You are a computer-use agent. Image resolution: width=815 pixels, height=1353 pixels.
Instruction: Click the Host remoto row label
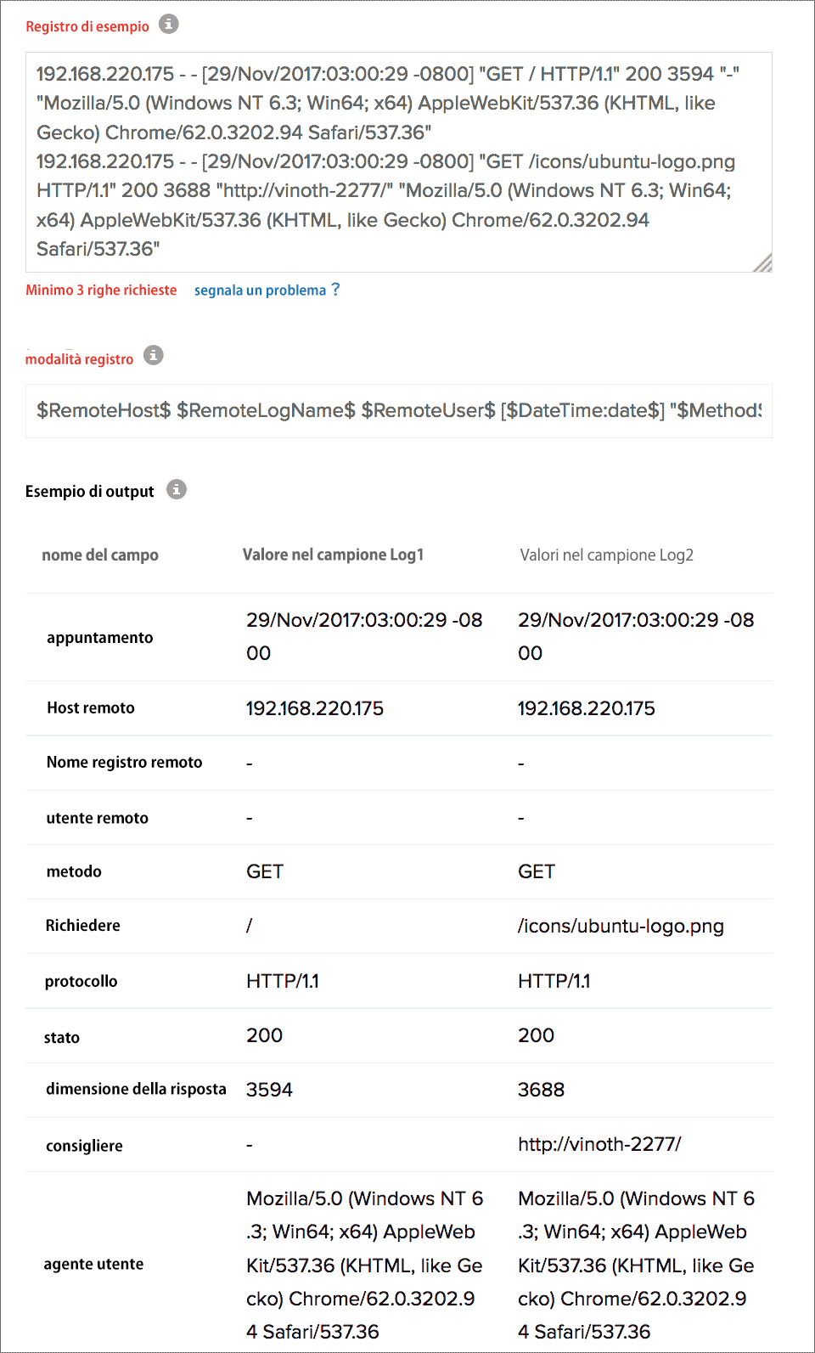click(x=90, y=708)
